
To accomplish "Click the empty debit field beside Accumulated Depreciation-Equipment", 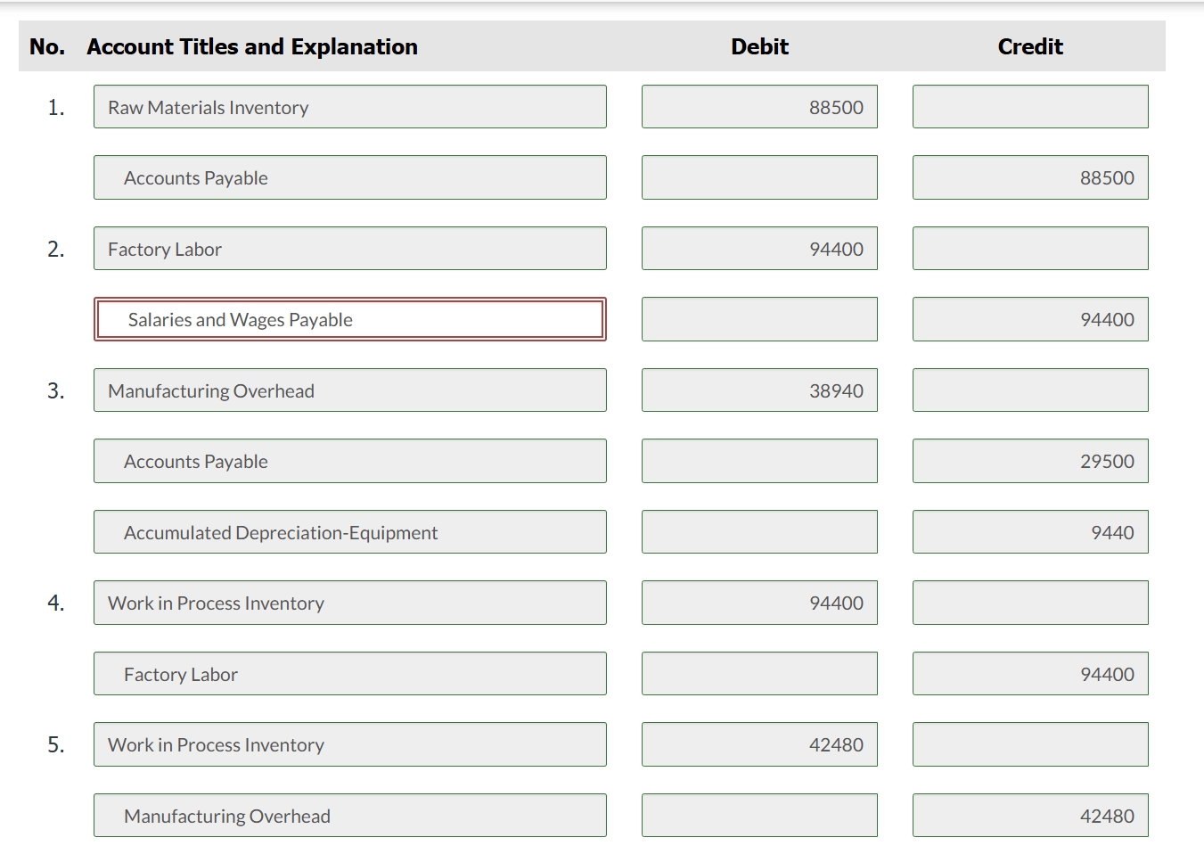I will [x=759, y=532].
